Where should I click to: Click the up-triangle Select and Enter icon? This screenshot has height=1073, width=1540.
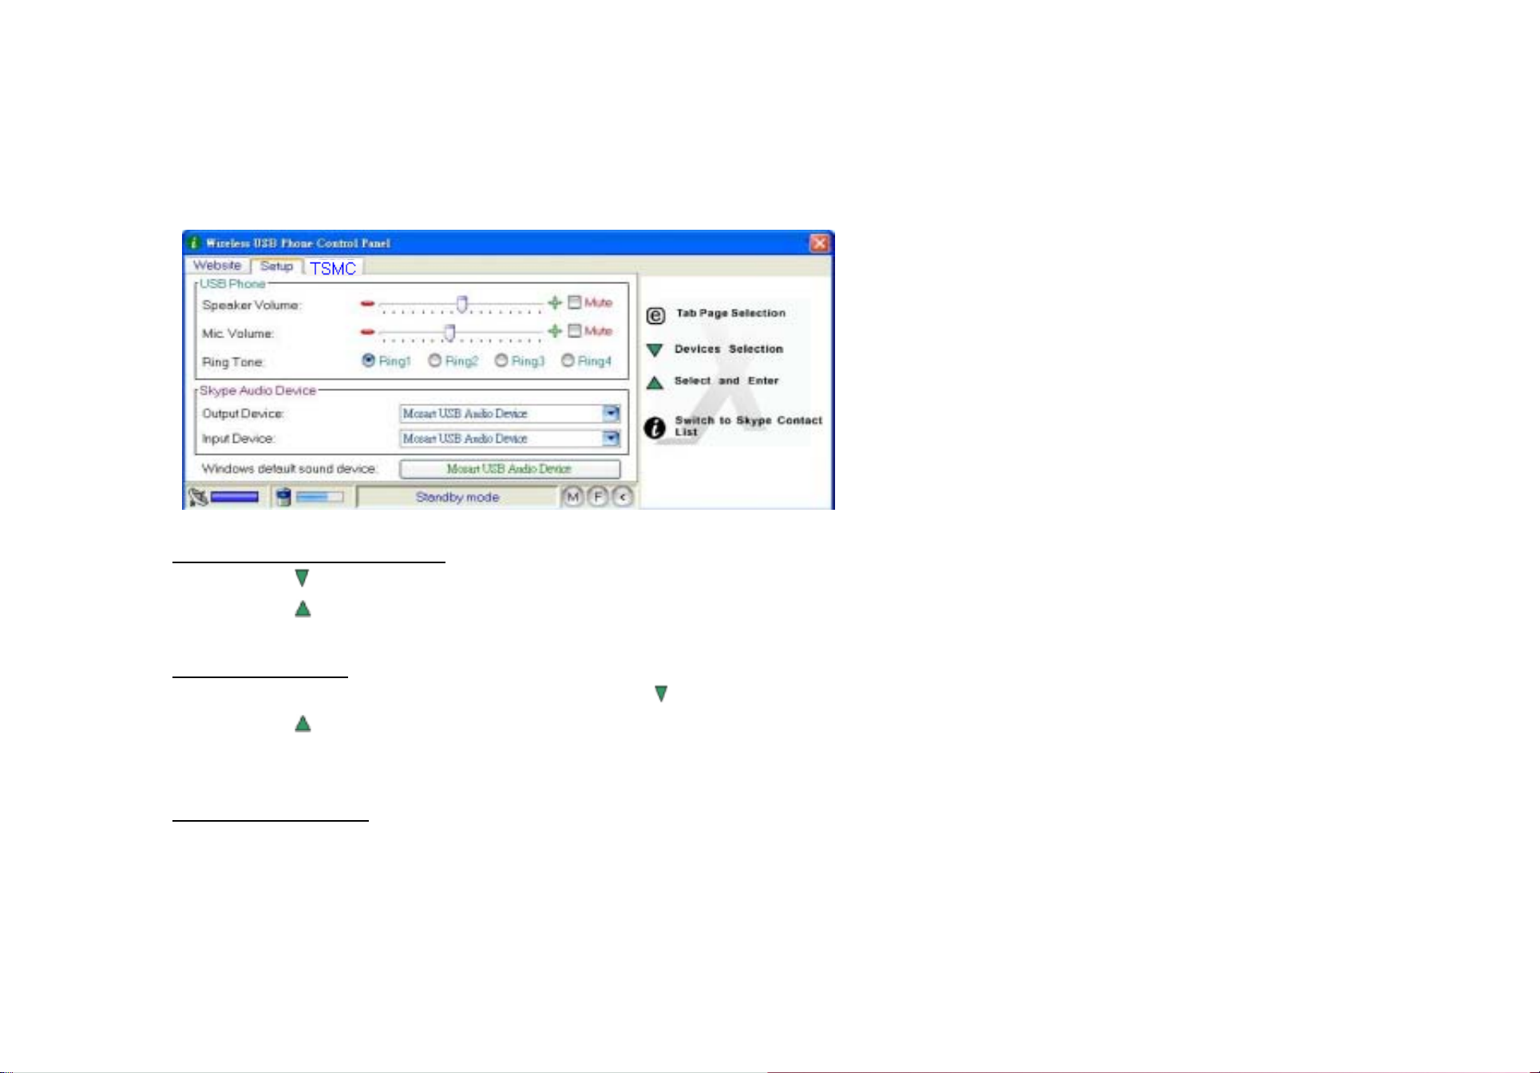click(x=655, y=383)
